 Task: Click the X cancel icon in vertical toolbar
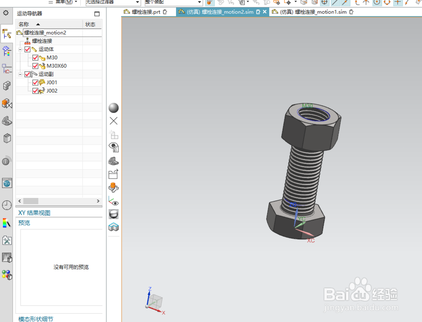click(x=114, y=121)
